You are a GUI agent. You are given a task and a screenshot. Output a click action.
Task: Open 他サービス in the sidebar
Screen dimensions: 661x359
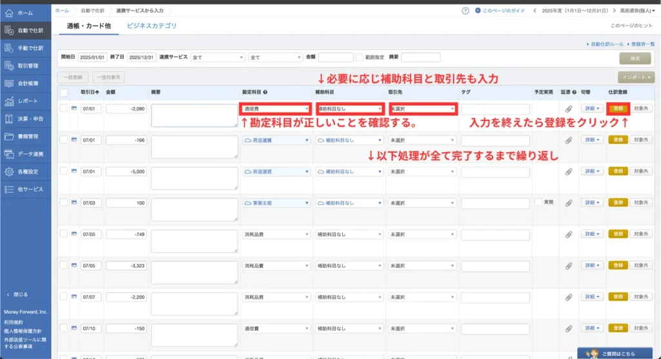click(x=25, y=189)
